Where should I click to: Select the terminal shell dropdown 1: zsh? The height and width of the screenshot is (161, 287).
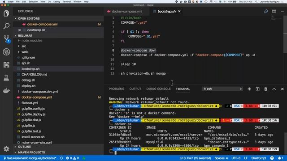click(x=222, y=89)
